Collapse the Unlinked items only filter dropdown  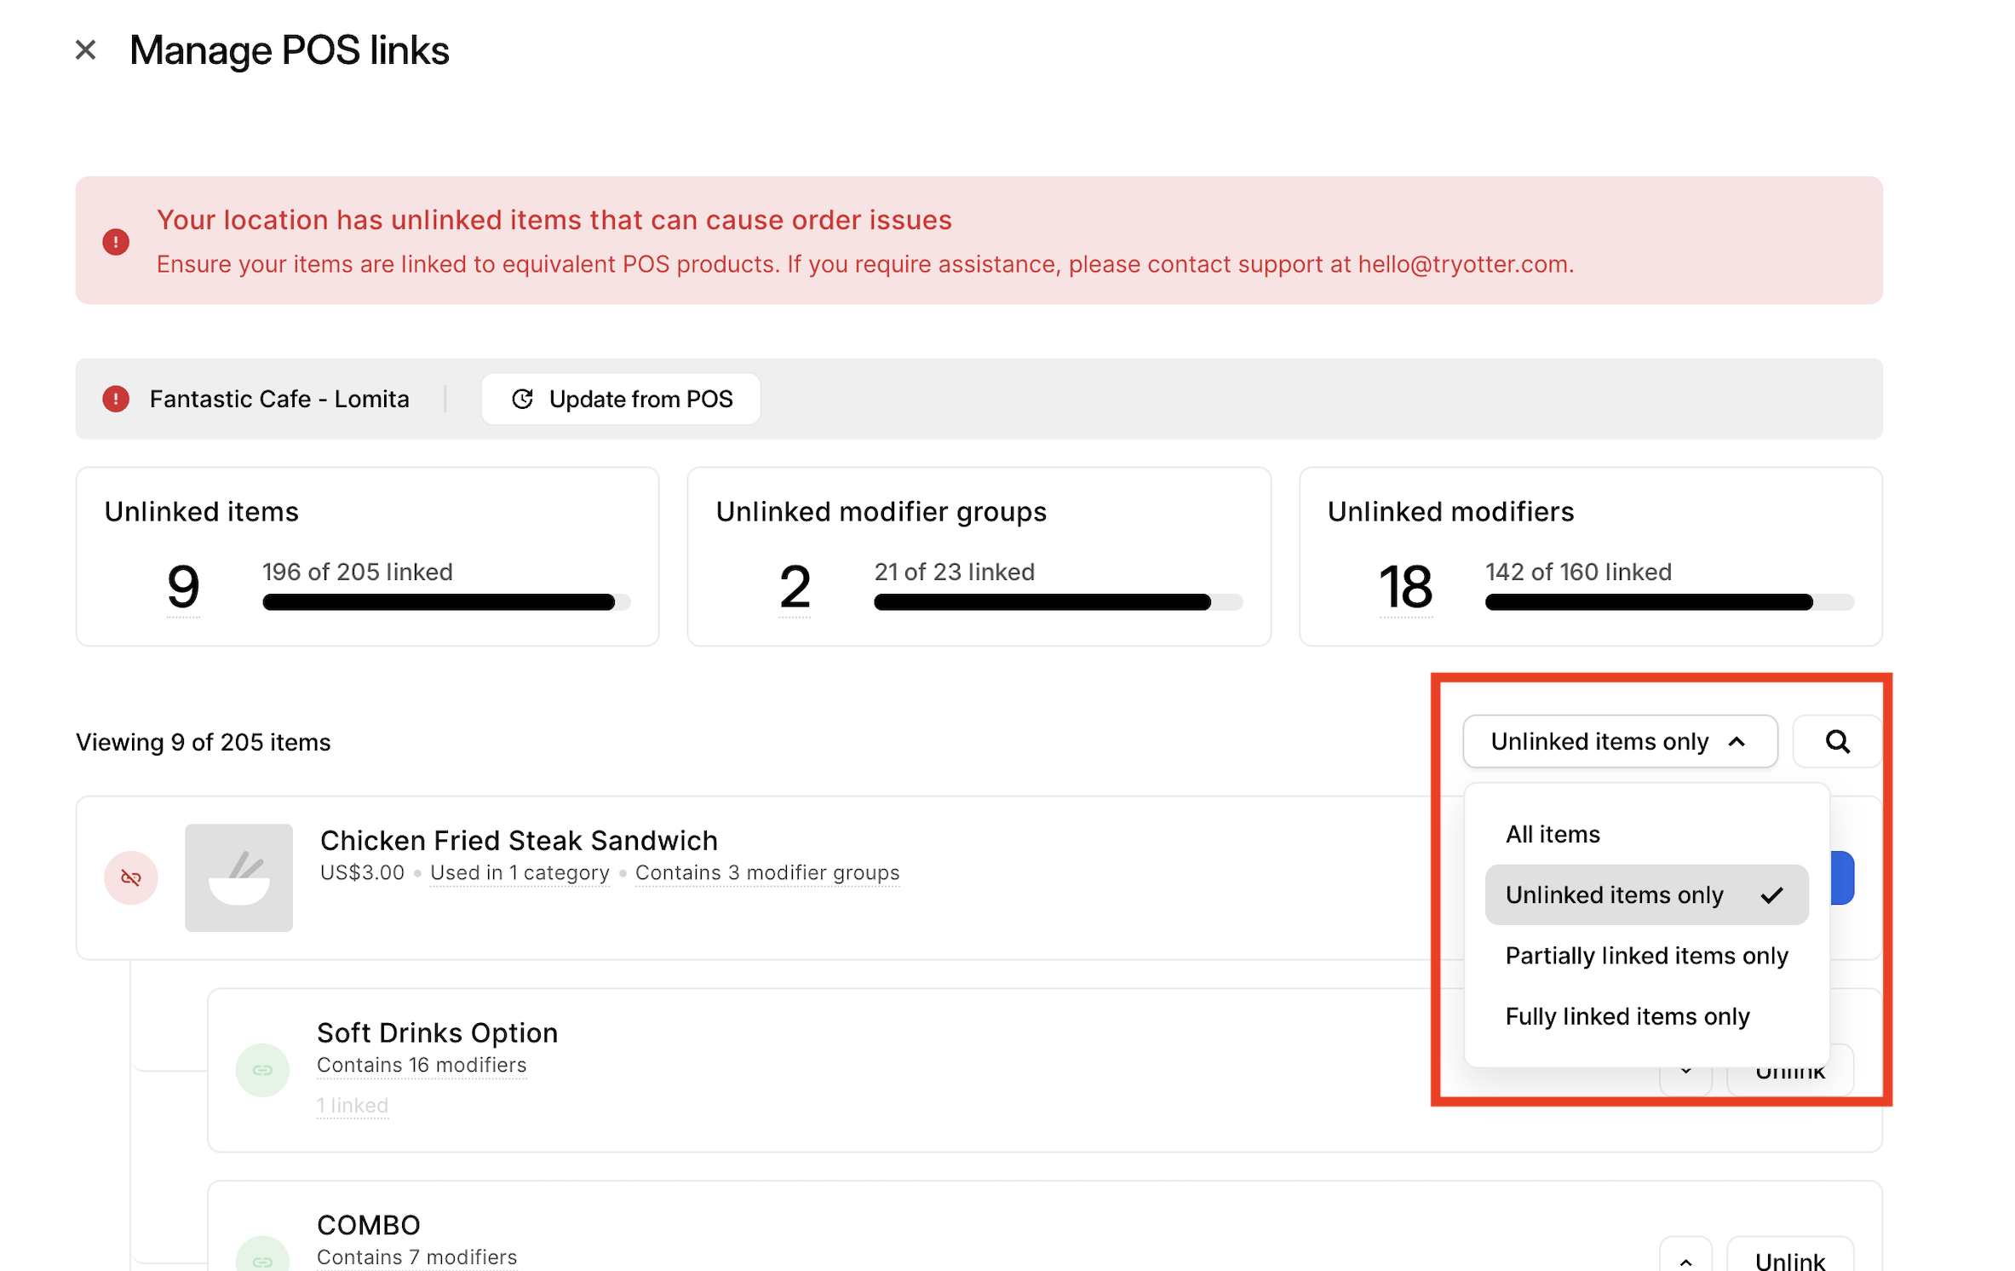click(x=1619, y=741)
